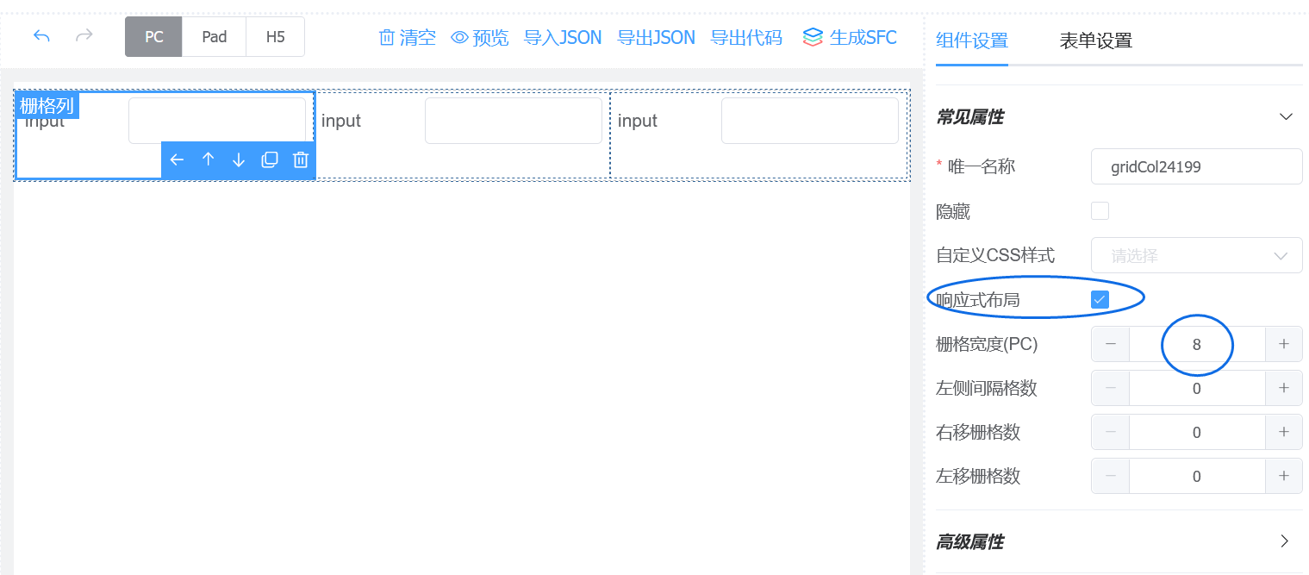Switch to 表单设置 tab
The height and width of the screenshot is (575, 1309).
1095,40
